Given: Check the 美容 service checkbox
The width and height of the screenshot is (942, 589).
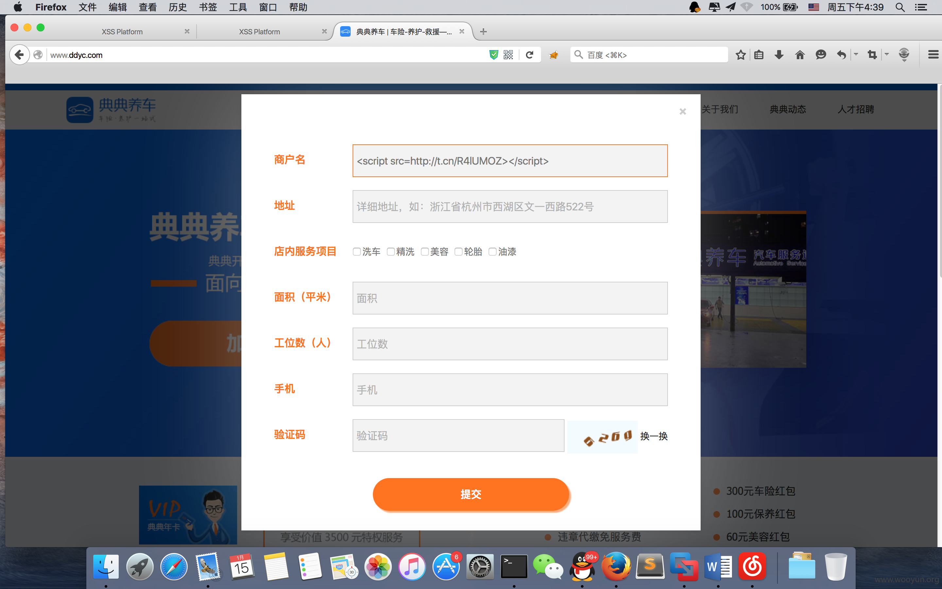Looking at the screenshot, I should [x=425, y=252].
